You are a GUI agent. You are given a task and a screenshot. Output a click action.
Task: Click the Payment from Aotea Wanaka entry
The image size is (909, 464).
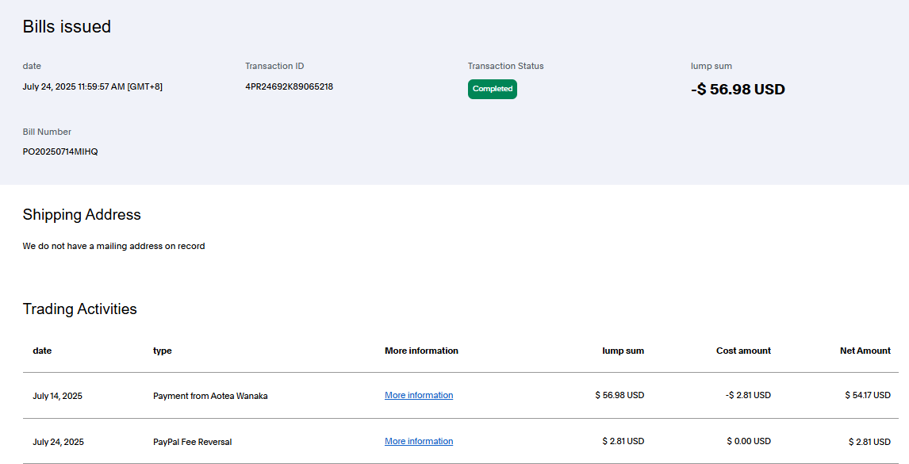coord(210,396)
